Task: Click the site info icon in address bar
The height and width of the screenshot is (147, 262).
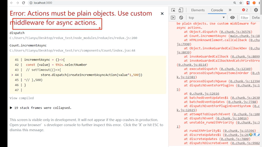Action: 31,3
